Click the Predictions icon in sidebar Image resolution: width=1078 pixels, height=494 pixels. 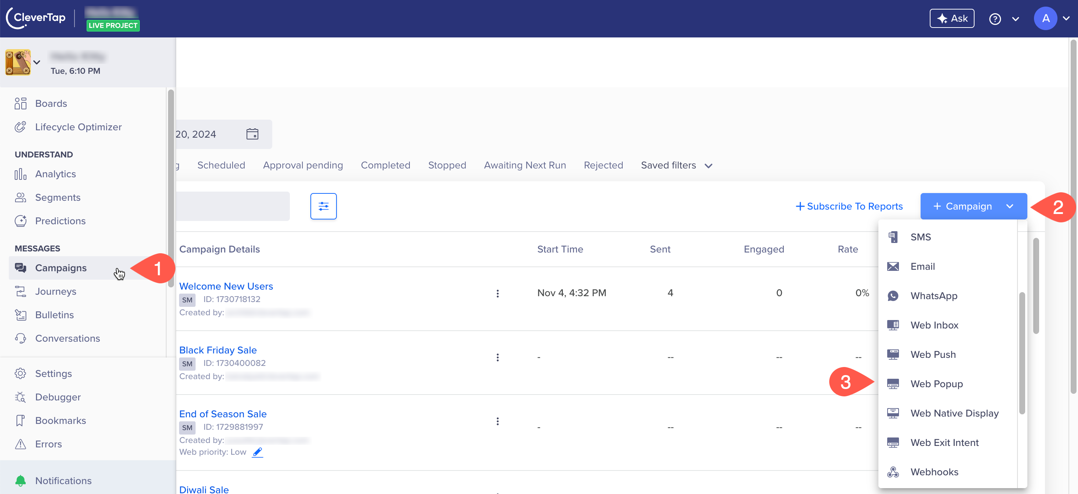[21, 220]
